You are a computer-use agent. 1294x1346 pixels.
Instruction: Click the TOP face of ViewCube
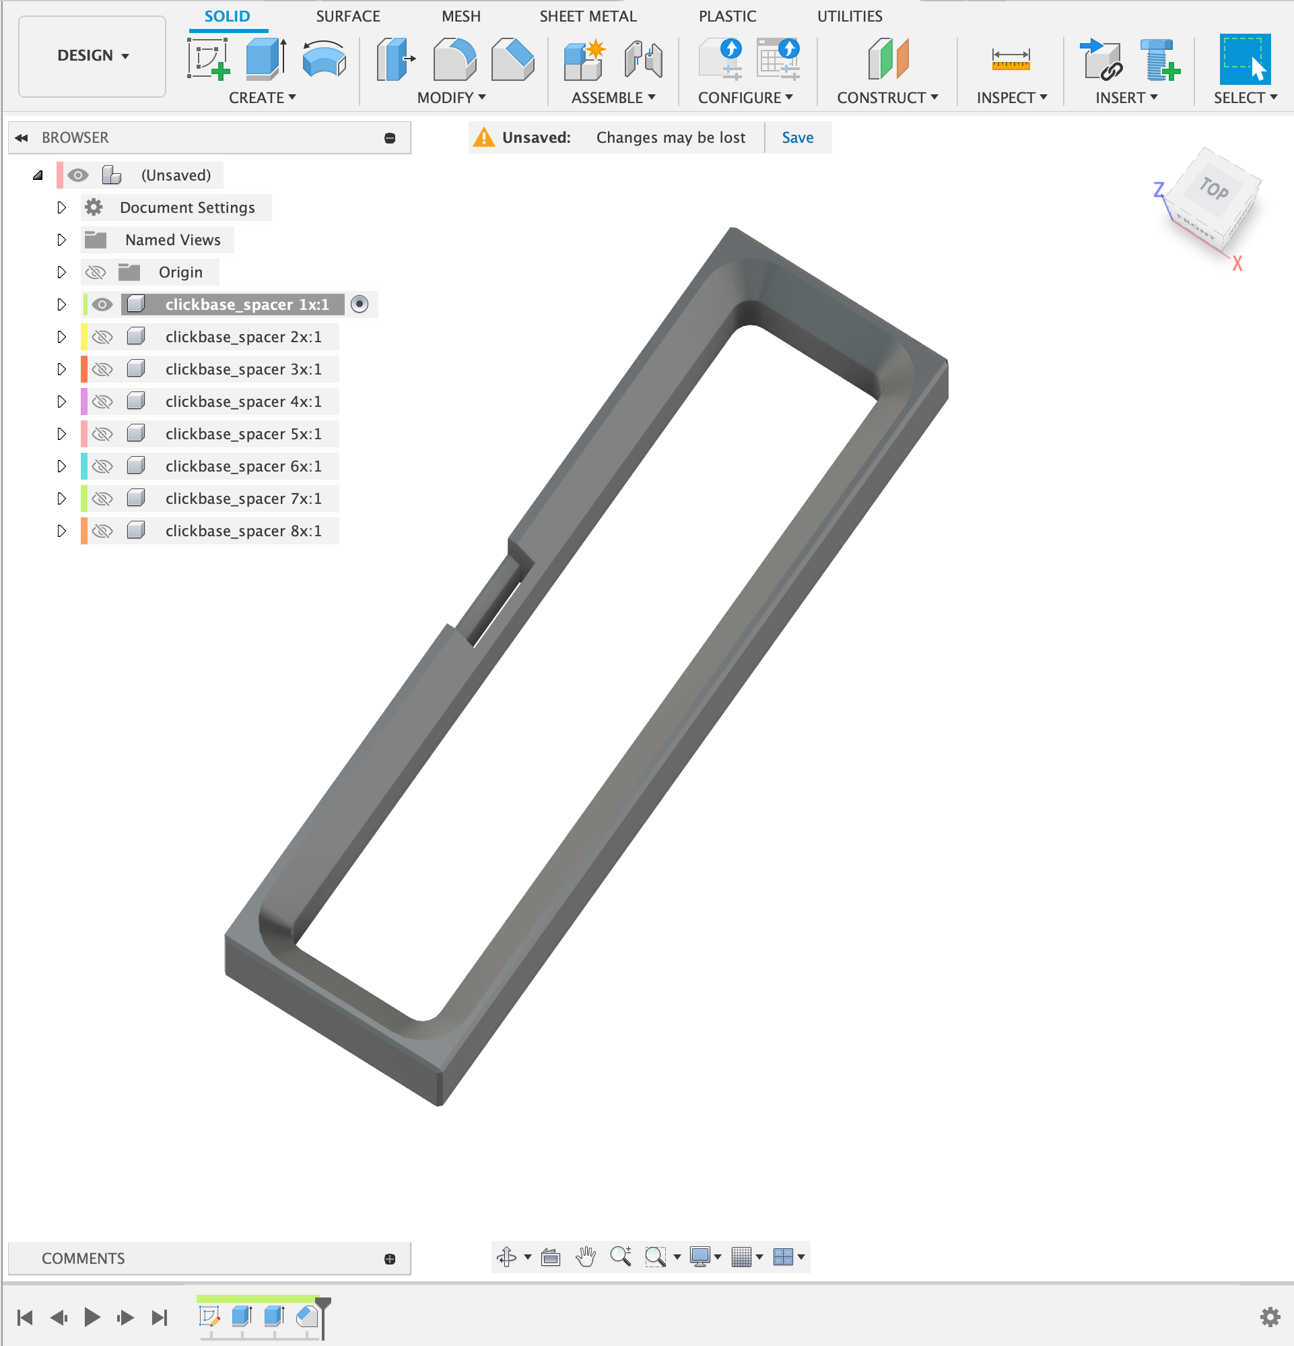click(x=1214, y=188)
